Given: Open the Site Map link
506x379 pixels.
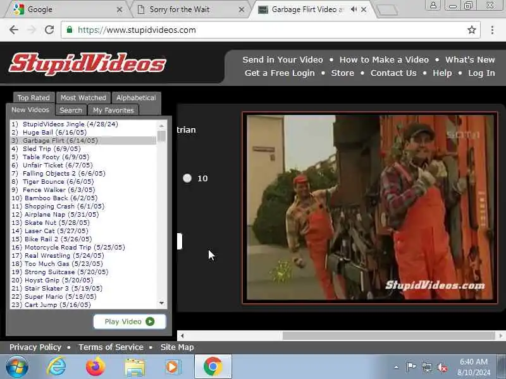Looking at the screenshot, I should (x=177, y=347).
